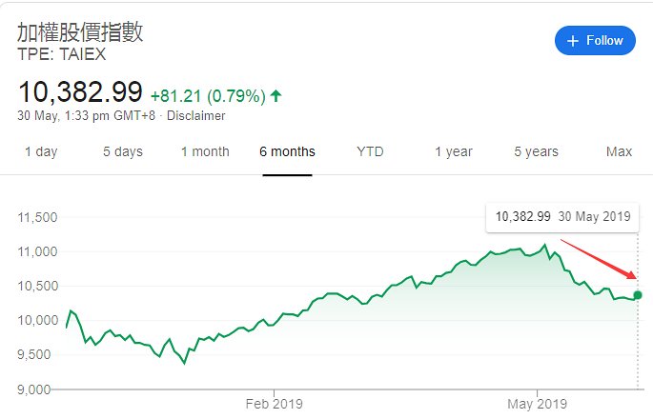Click the TPE: TAIEX ticker label
This screenshot has height=419, width=653.
point(62,54)
